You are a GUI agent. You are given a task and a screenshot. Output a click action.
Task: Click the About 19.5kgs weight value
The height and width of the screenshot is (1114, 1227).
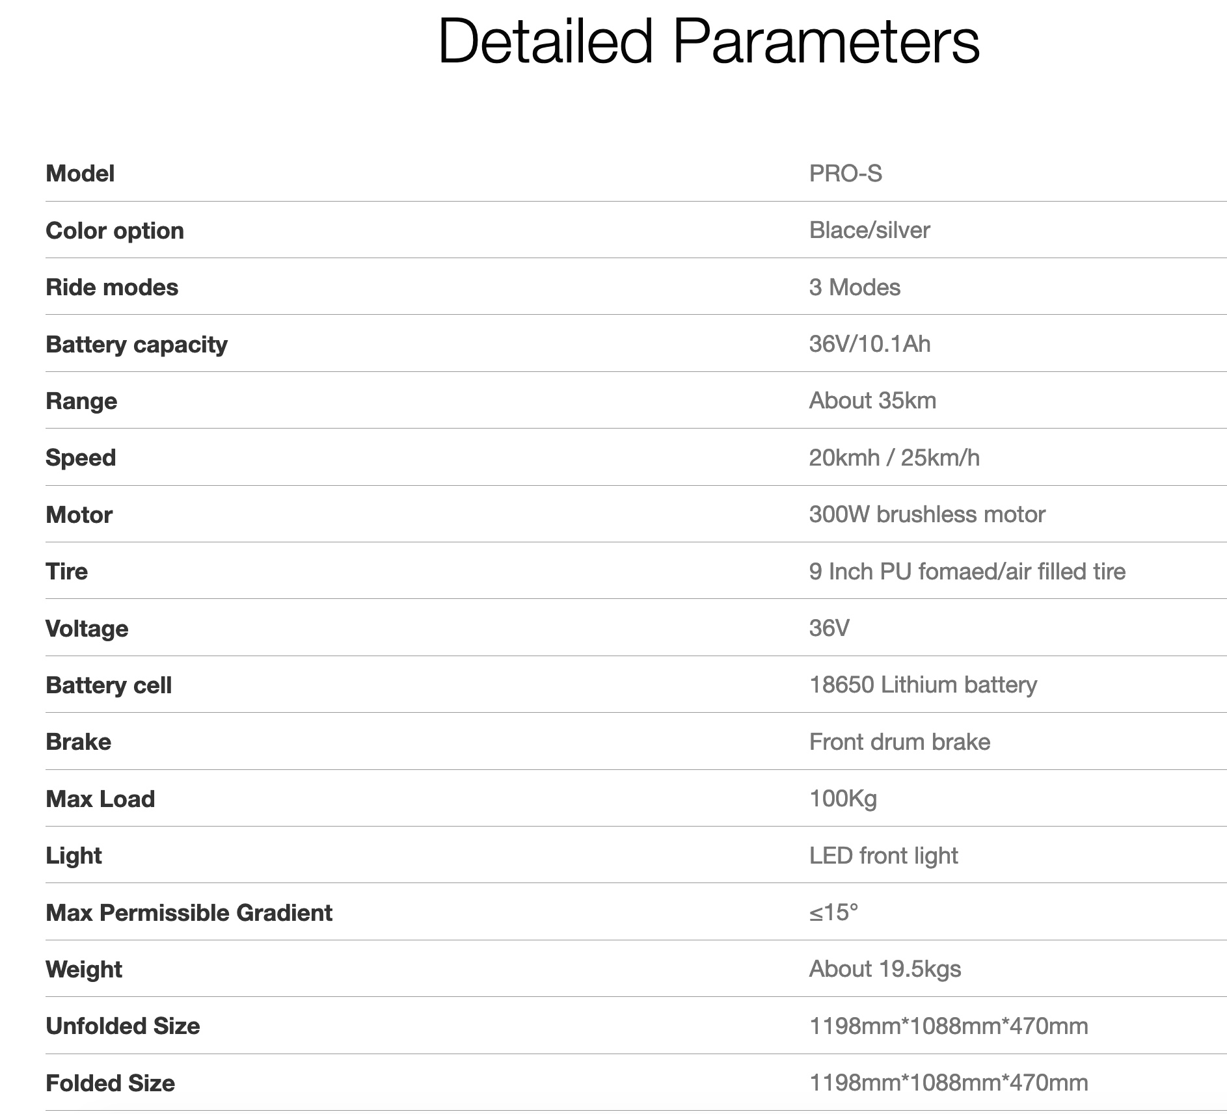tap(885, 969)
